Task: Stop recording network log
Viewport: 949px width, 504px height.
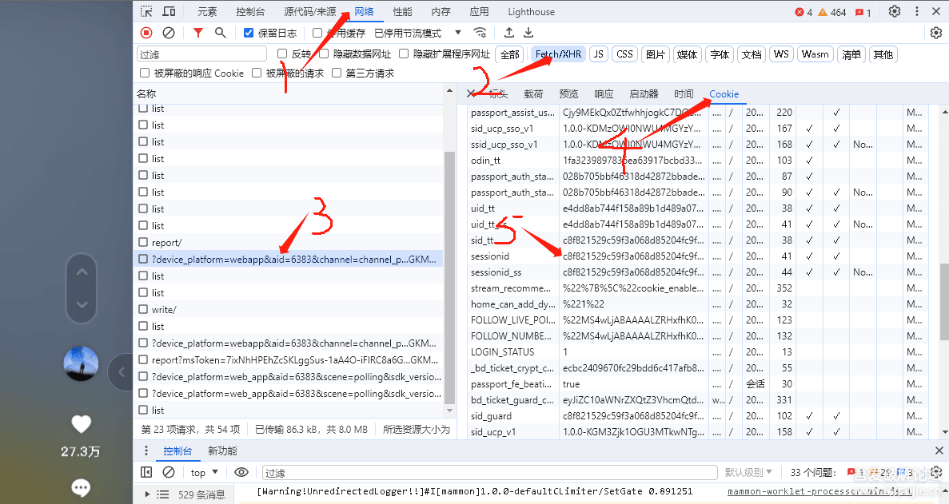Action: tap(146, 33)
